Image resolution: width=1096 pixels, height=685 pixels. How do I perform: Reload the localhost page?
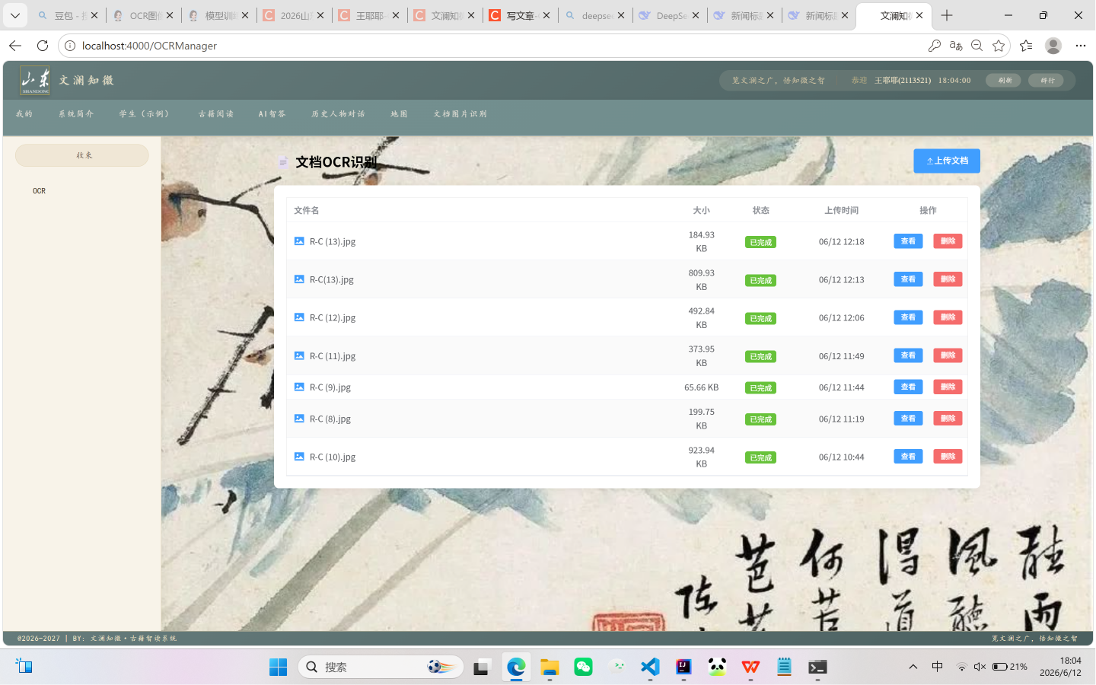point(43,46)
